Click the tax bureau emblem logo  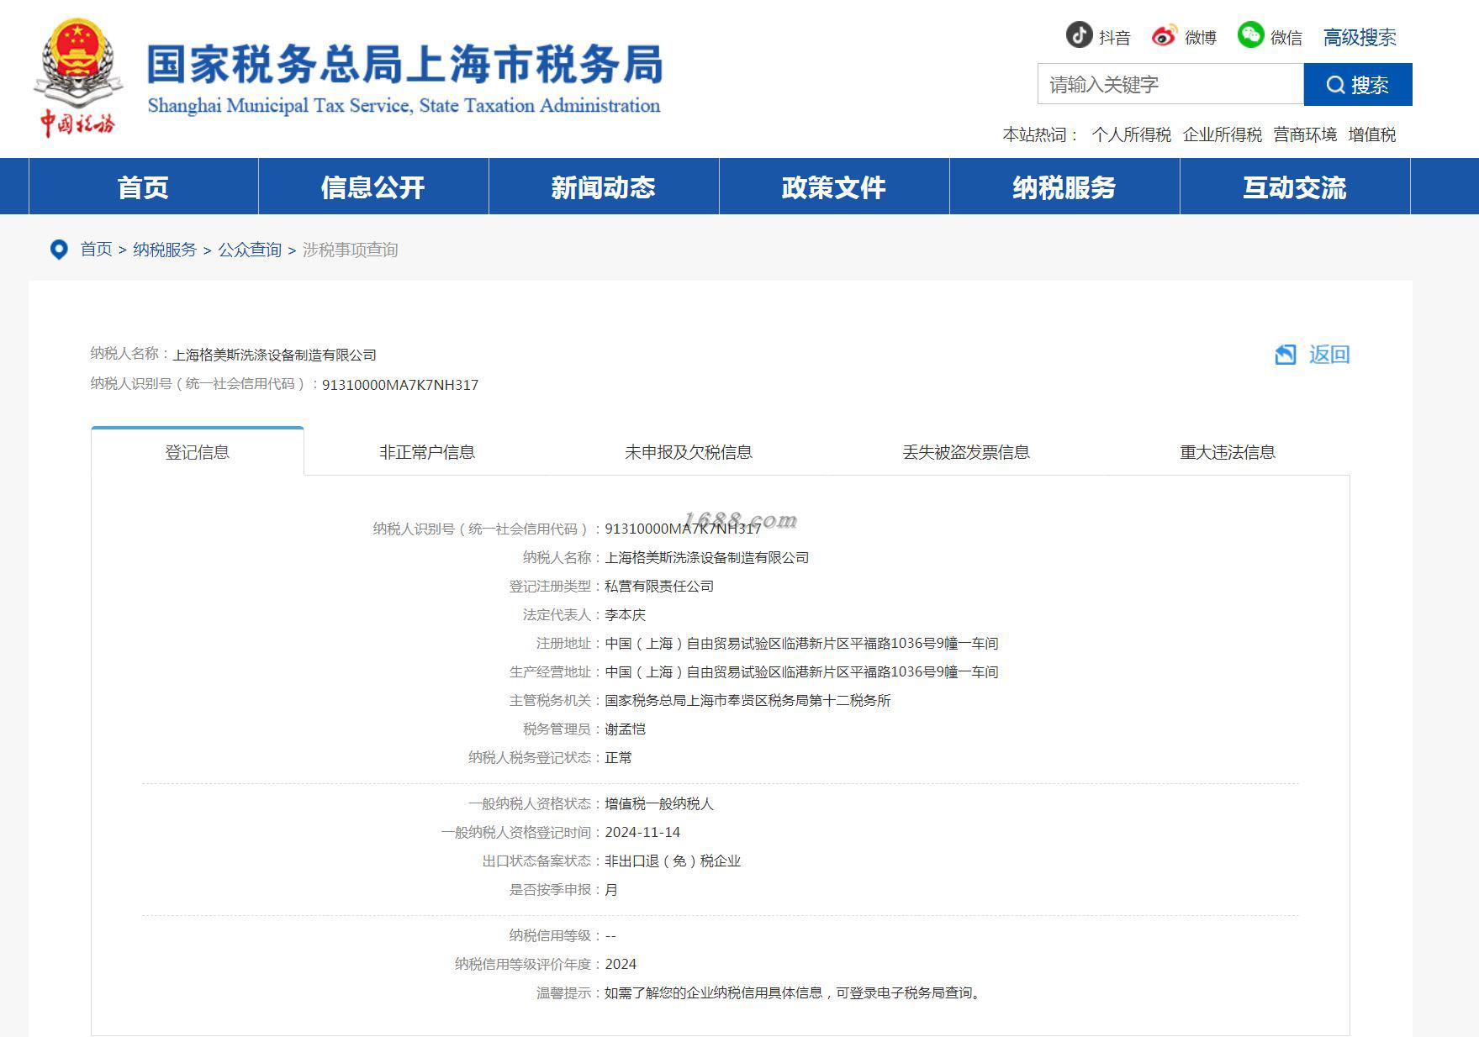[x=78, y=77]
